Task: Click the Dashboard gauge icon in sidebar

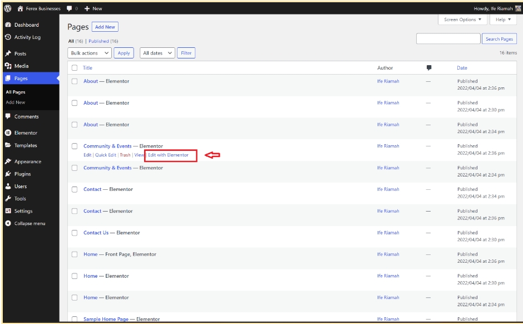Action: tap(8, 25)
